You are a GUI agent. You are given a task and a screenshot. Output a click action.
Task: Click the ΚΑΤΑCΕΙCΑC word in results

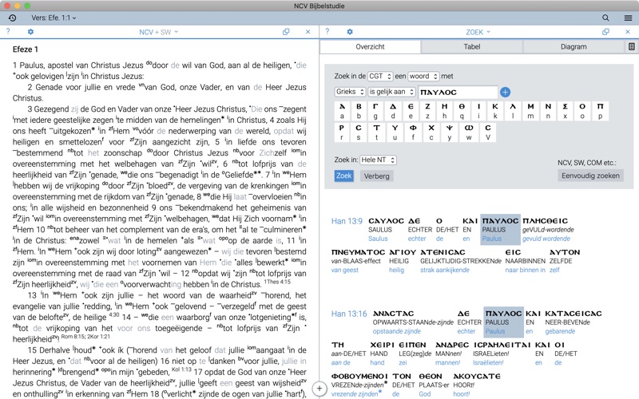click(x=574, y=314)
